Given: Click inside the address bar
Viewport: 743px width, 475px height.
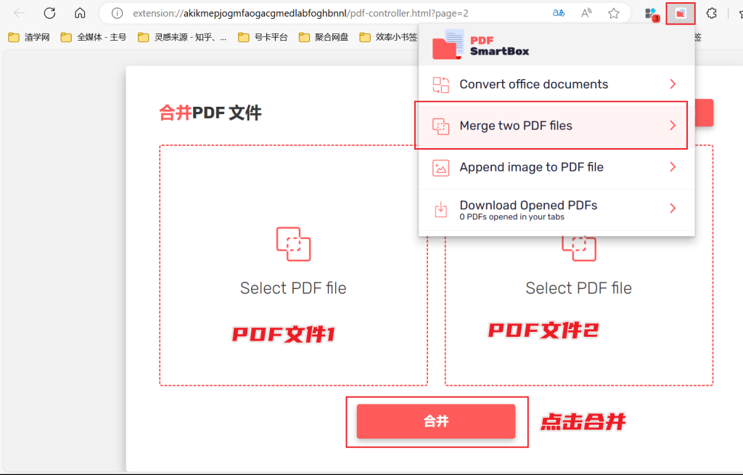Looking at the screenshot, I should (327, 12).
